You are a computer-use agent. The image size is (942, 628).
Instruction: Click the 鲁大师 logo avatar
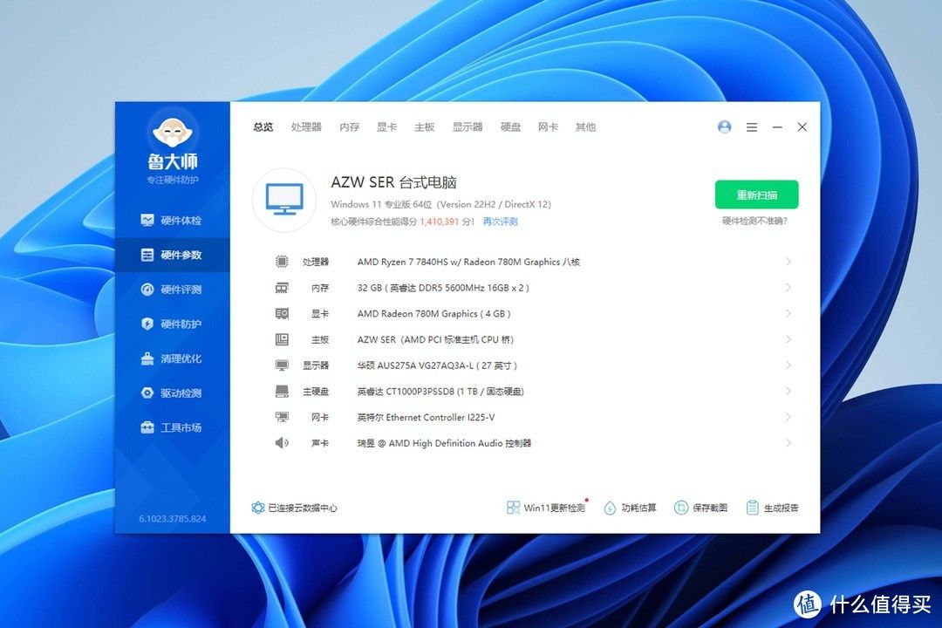(x=173, y=131)
